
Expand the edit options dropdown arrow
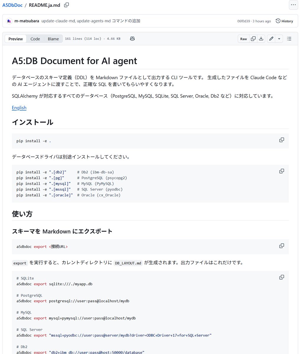coord(279,39)
